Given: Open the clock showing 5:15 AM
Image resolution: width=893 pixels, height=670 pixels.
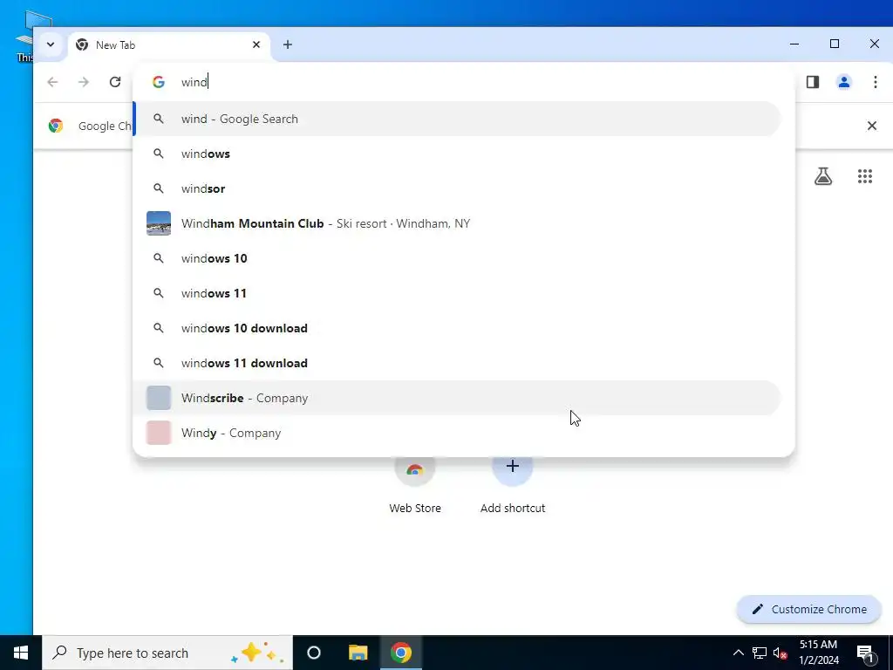Looking at the screenshot, I should coord(818,653).
